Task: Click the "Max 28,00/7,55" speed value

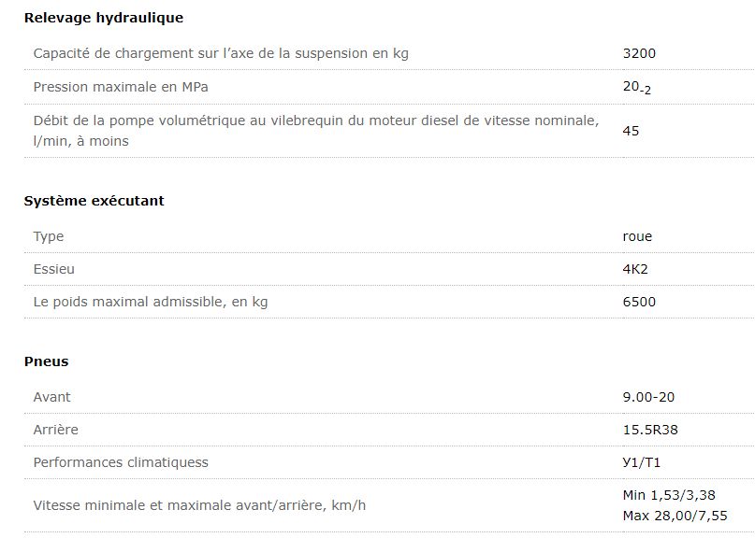Action: [675, 516]
